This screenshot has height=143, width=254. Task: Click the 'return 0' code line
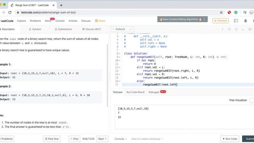coord(149,64)
